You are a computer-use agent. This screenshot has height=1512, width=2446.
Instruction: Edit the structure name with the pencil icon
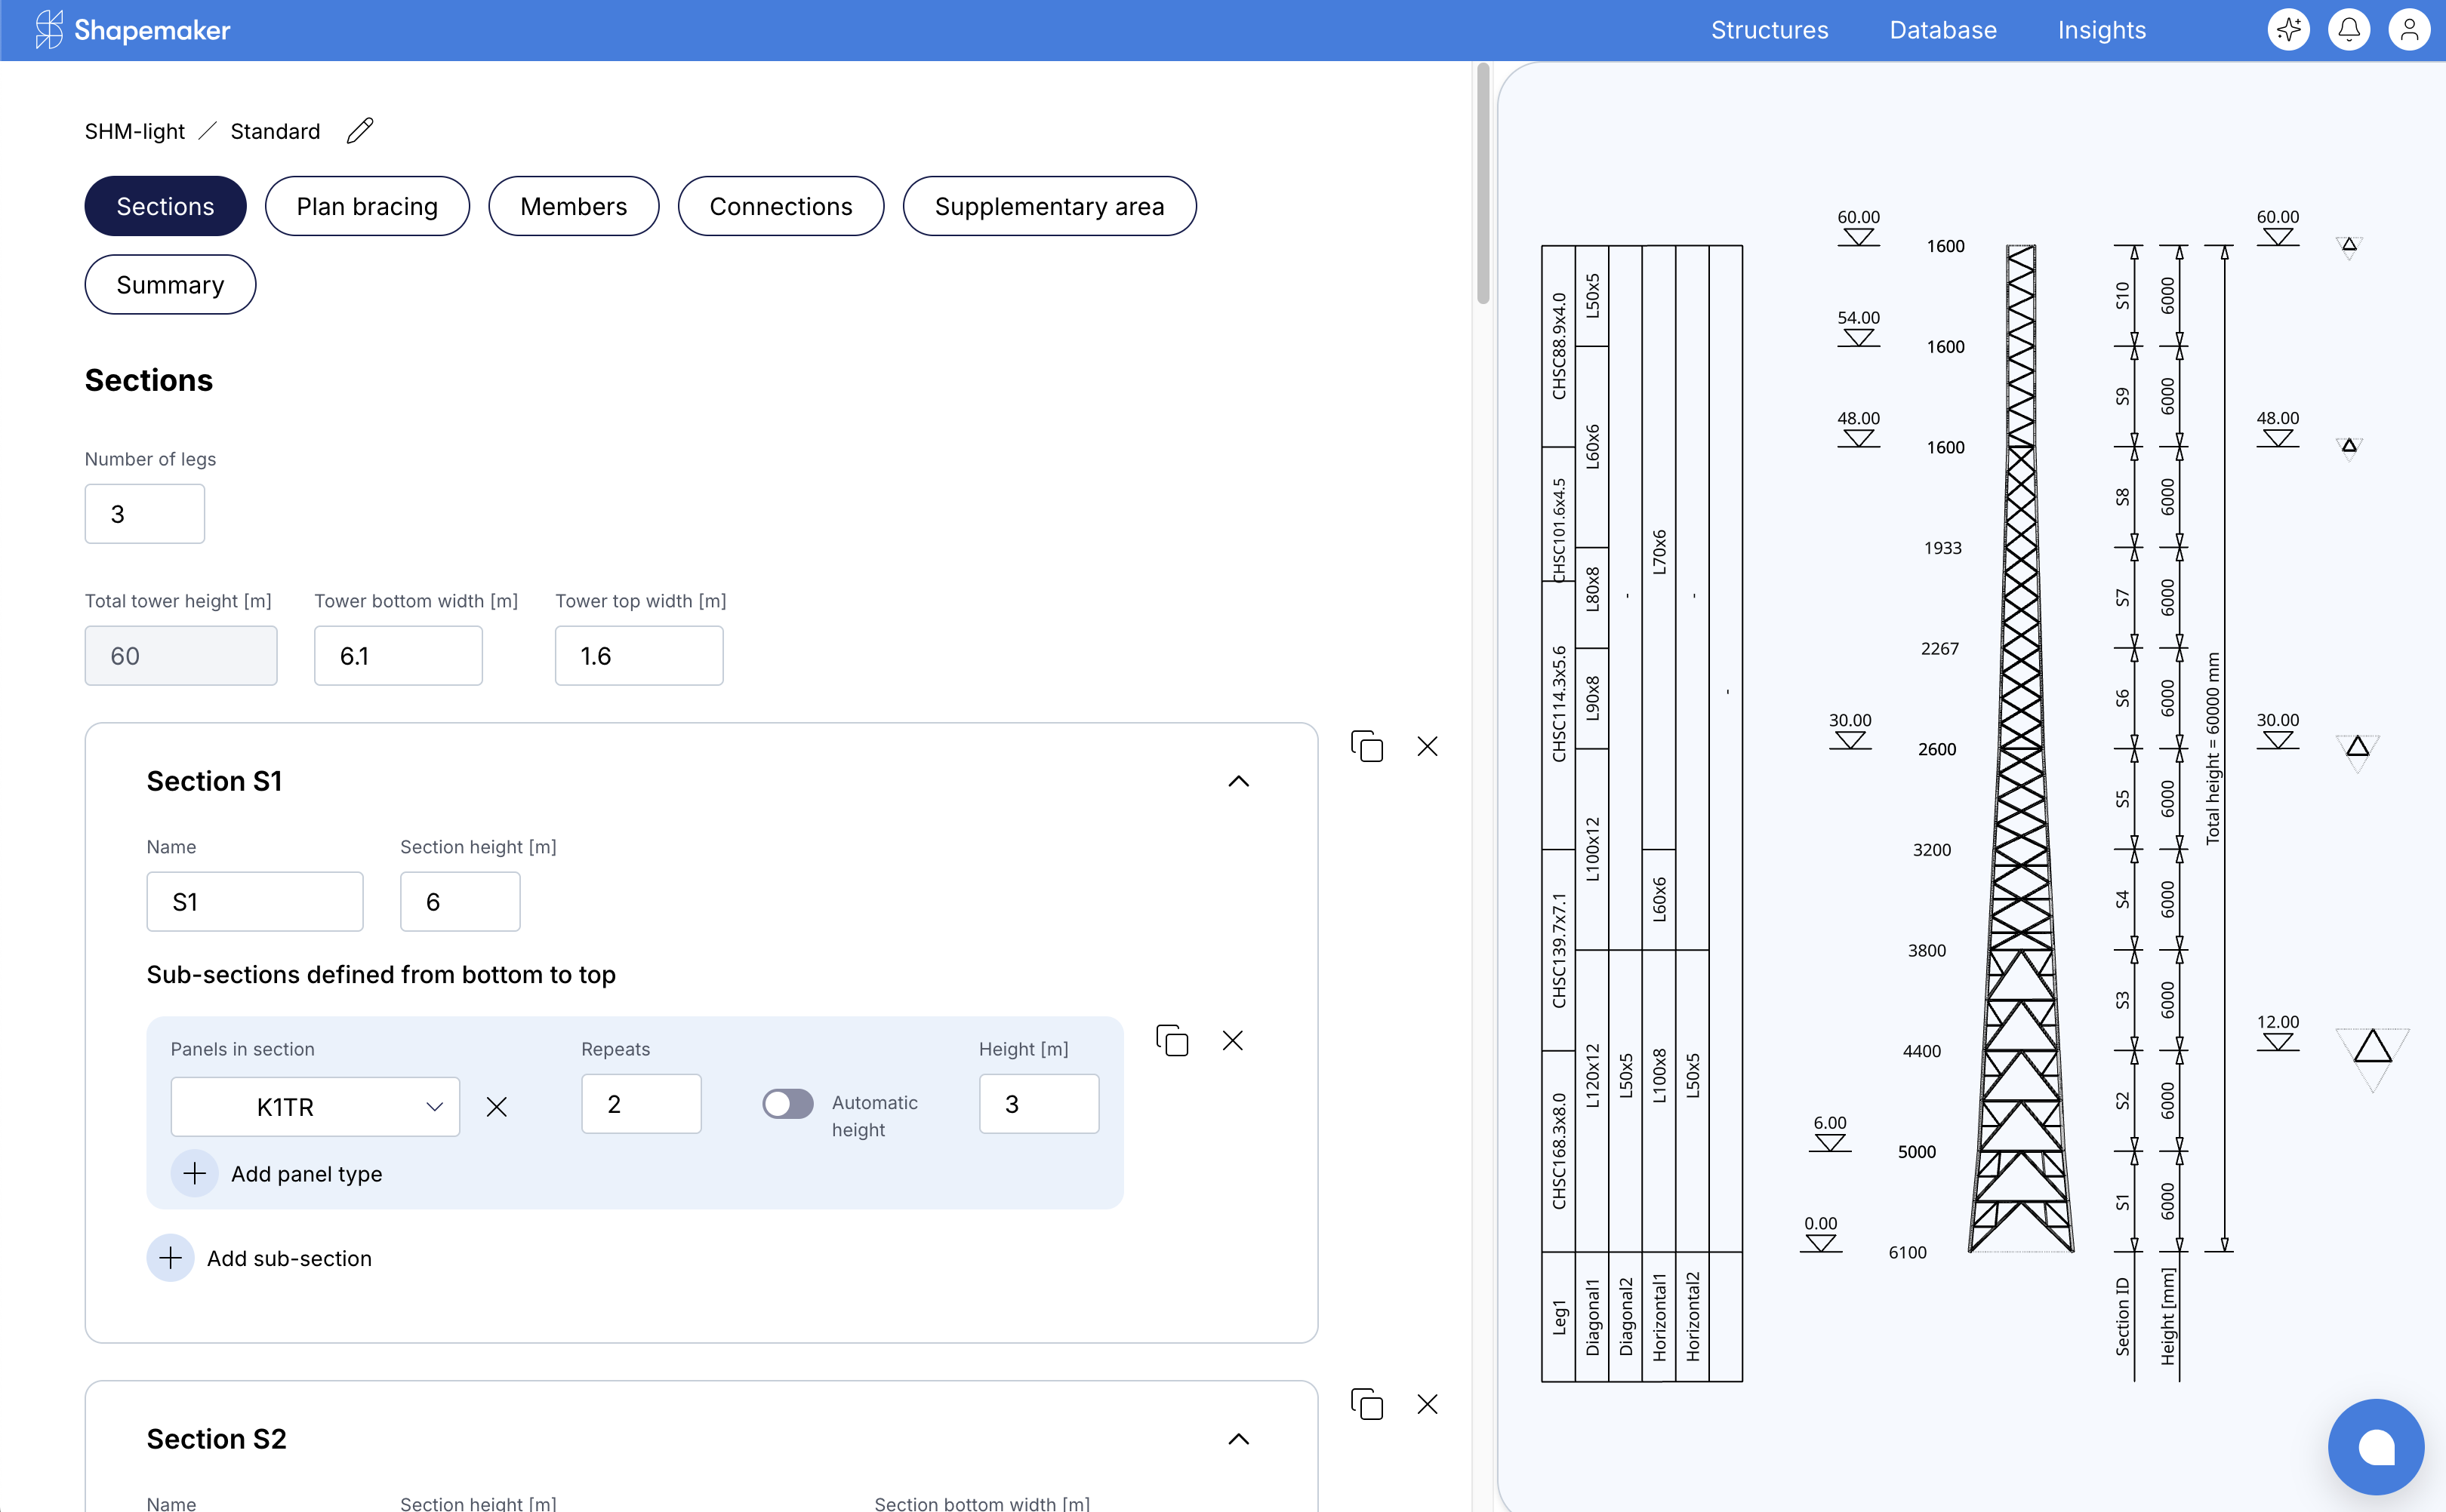click(x=359, y=130)
